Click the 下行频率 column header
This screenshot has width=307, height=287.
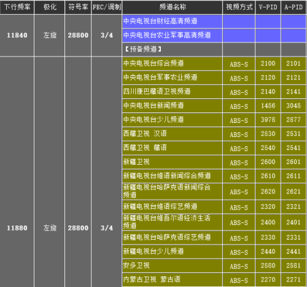[x=17, y=7]
